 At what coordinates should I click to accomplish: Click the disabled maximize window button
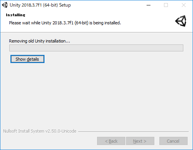tap(166, 5)
